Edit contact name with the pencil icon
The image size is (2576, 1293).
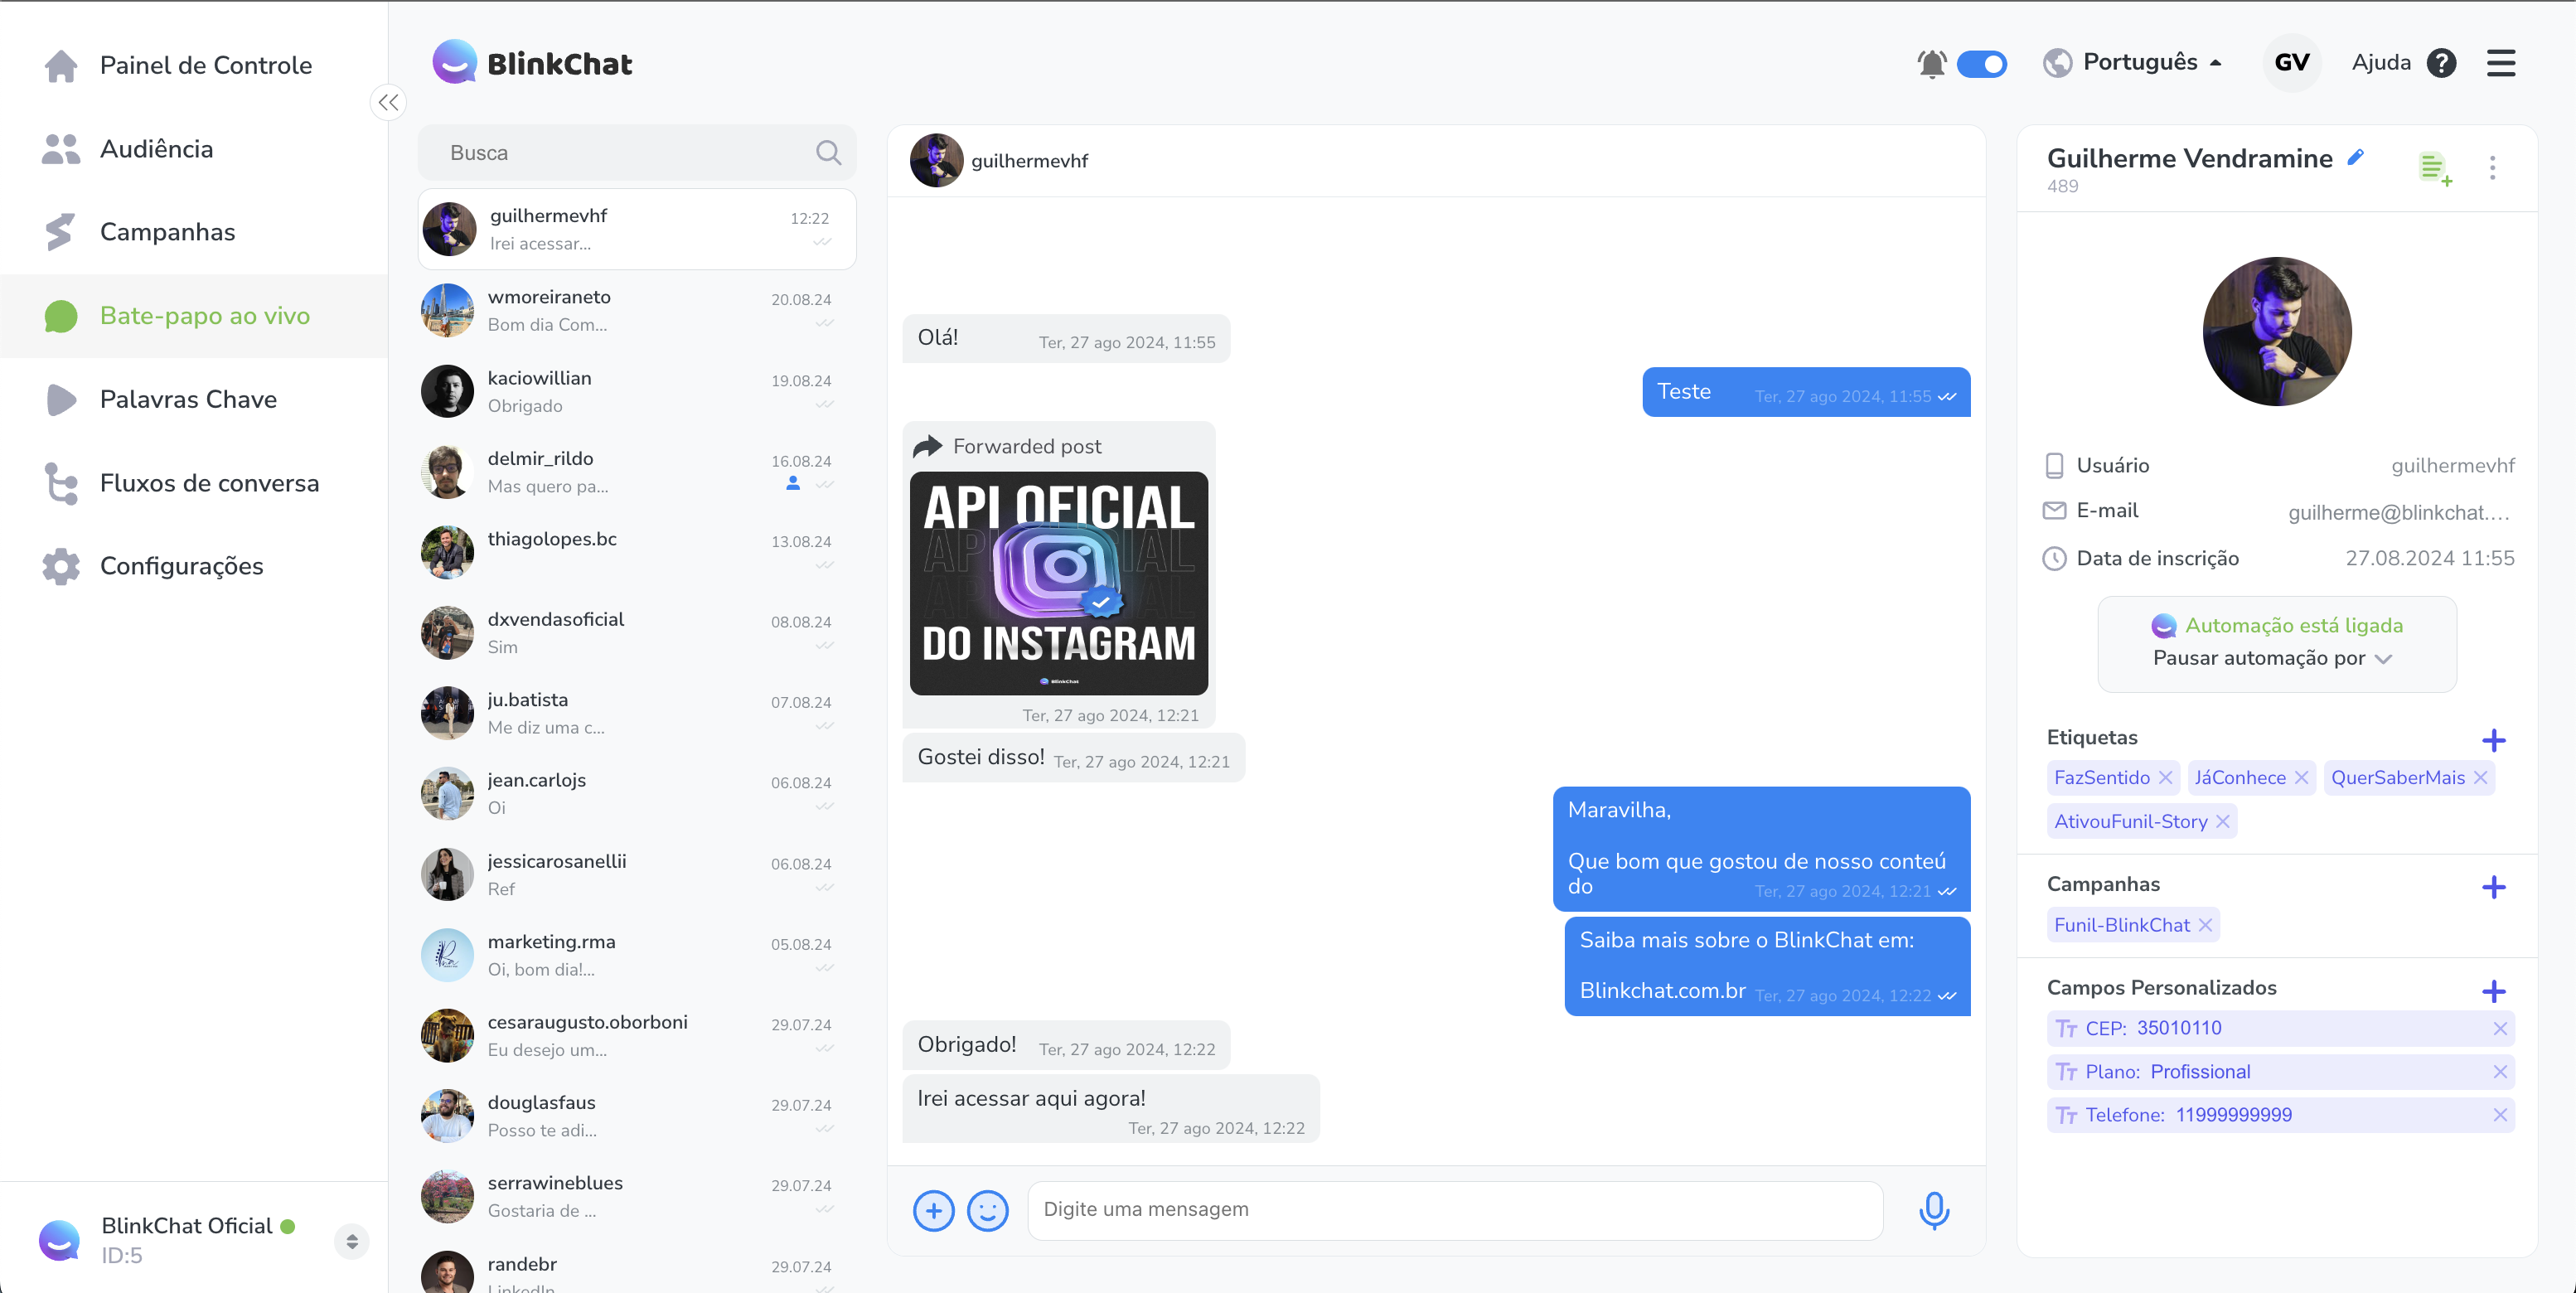[2356, 157]
